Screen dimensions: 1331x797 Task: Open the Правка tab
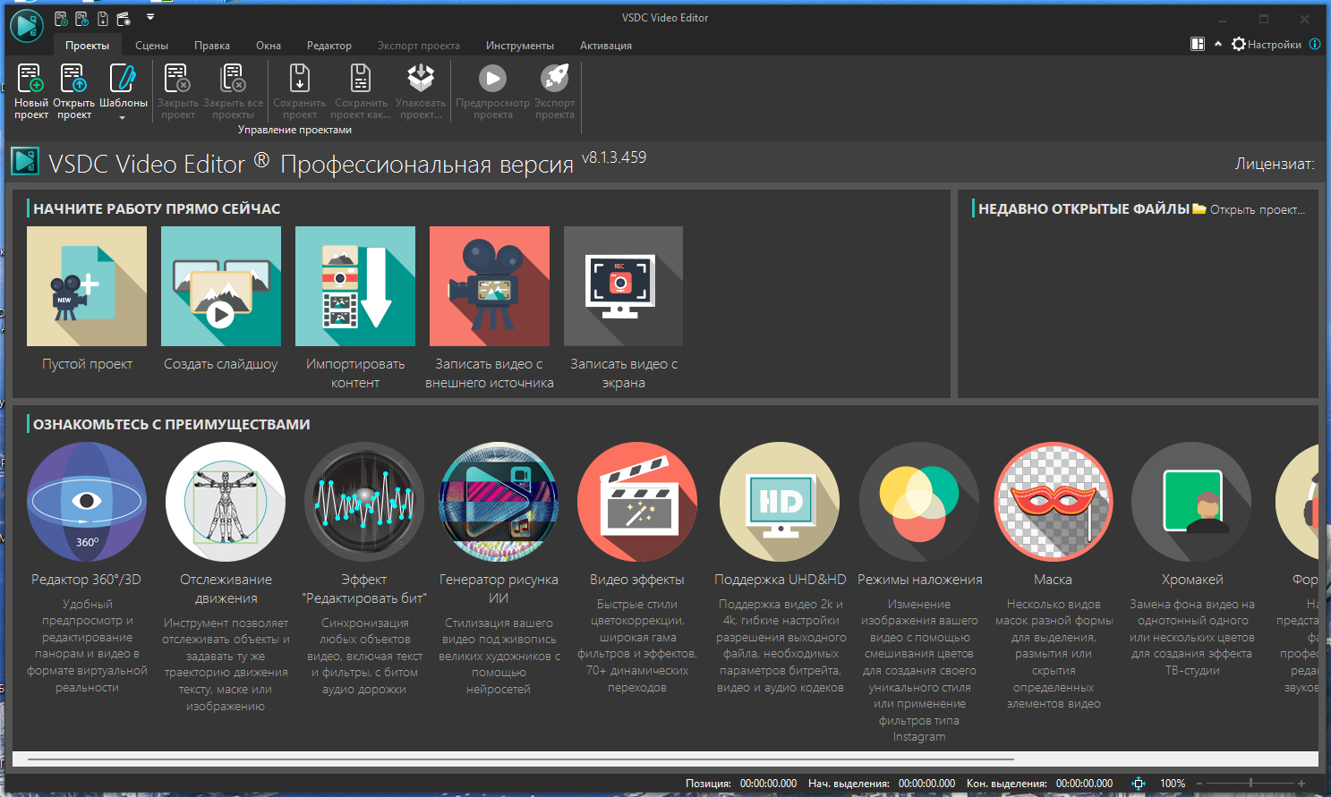point(212,46)
